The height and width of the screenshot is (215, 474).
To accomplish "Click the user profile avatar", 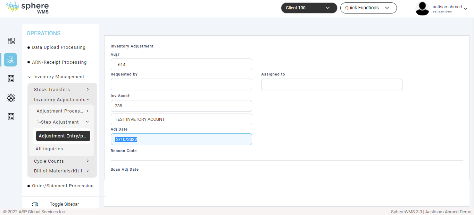I will tap(422, 8).
